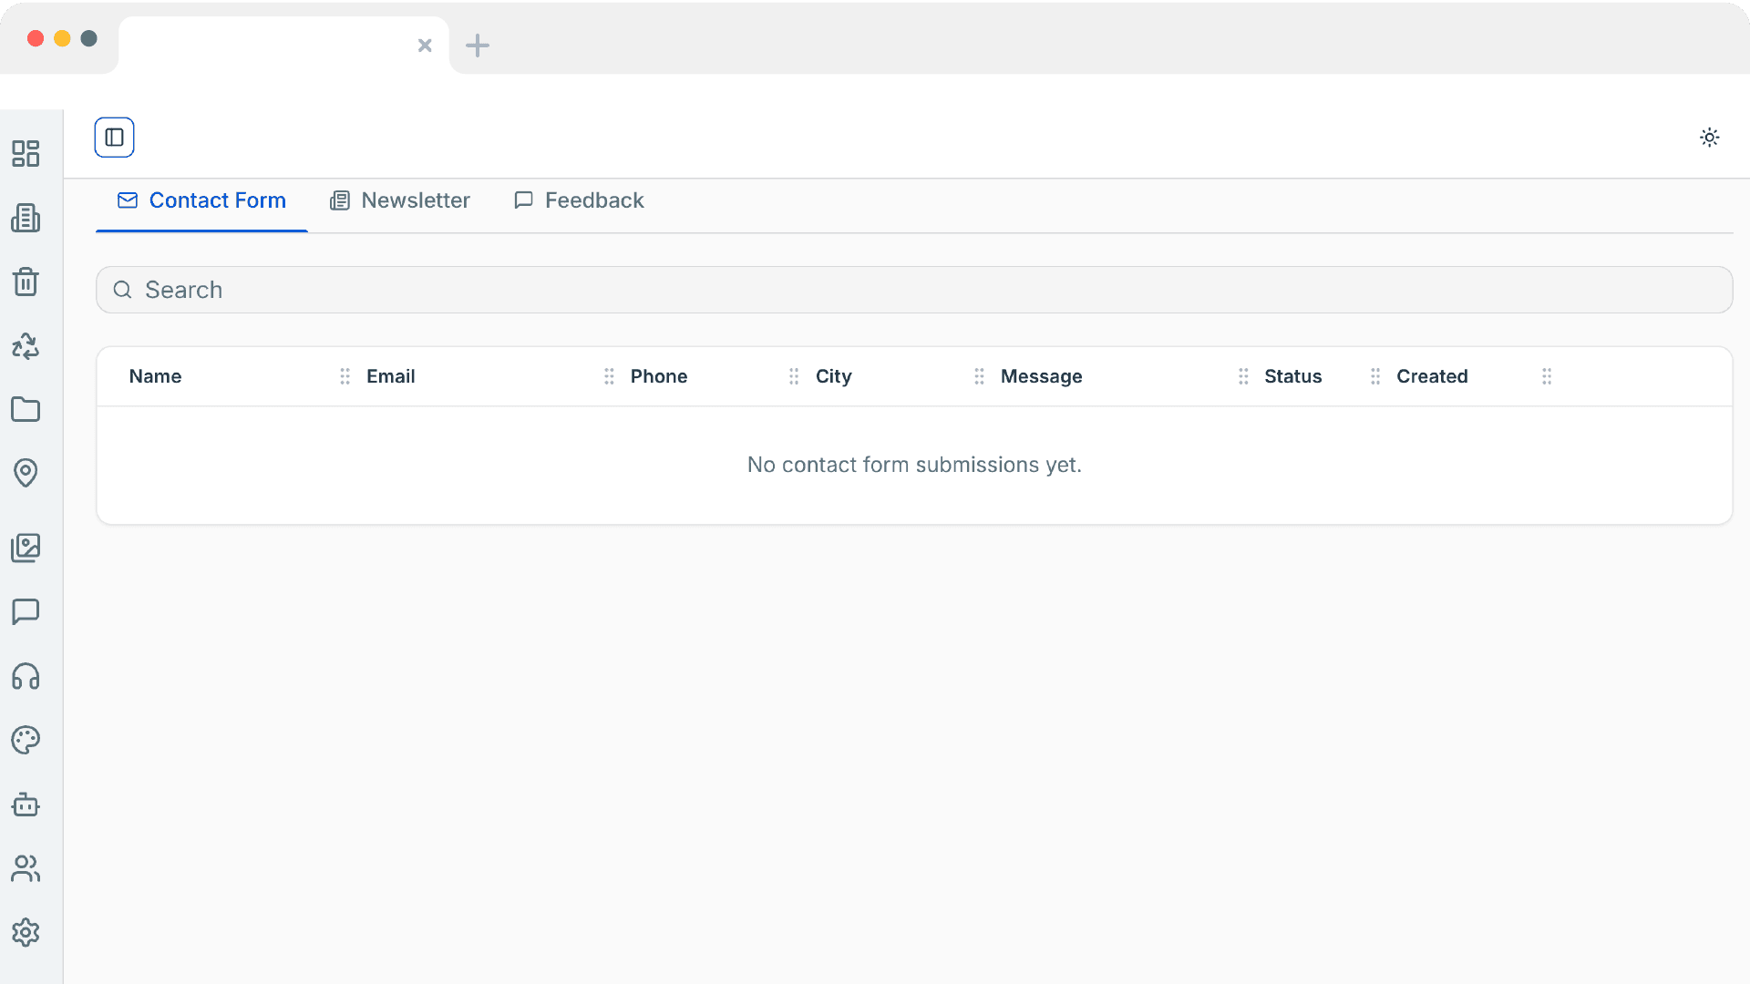The width and height of the screenshot is (1750, 984).
Task: Select the Contact Form tab
Action: tap(201, 200)
